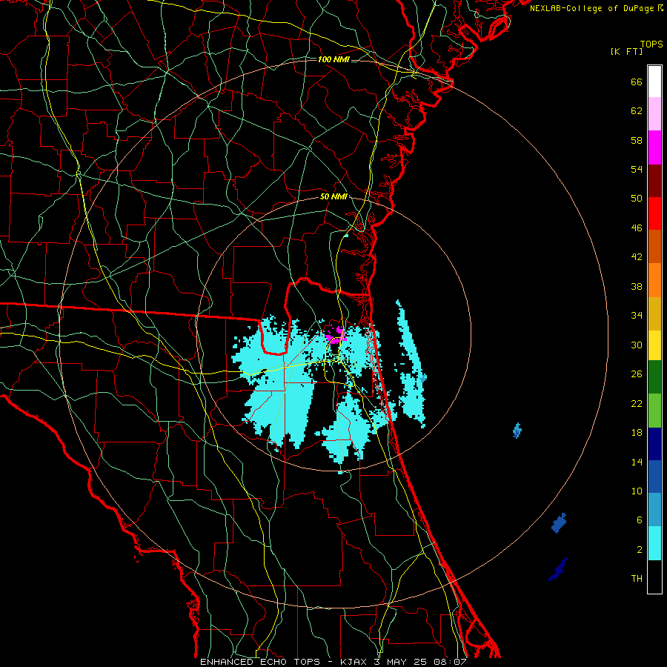Image resolution: width=667 pixels, height=667 pixels.
Task: Click the light blue 10 kft swatch
Action: point(654,510)
